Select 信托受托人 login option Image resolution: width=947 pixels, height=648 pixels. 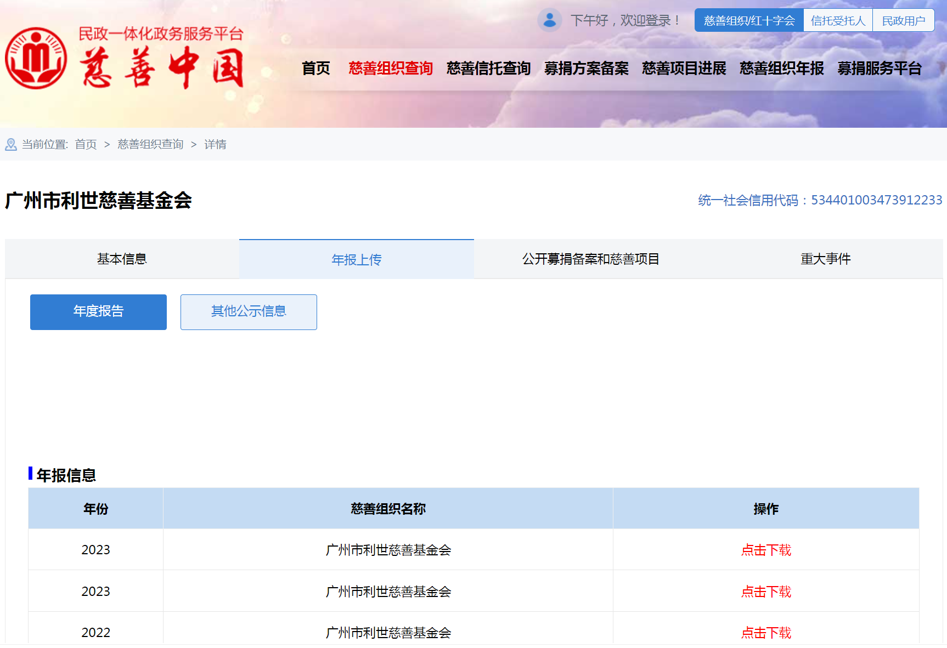[838, 20]
